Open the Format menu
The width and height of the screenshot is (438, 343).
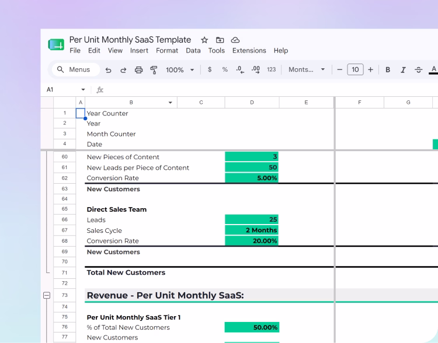point(167,51)
